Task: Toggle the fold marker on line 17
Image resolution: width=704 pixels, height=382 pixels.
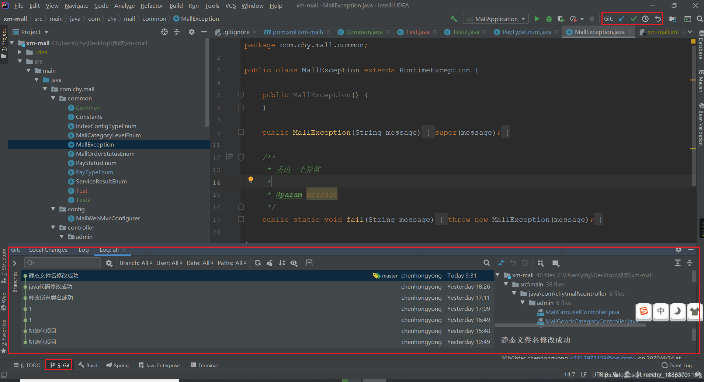Action: pos(241,219)
